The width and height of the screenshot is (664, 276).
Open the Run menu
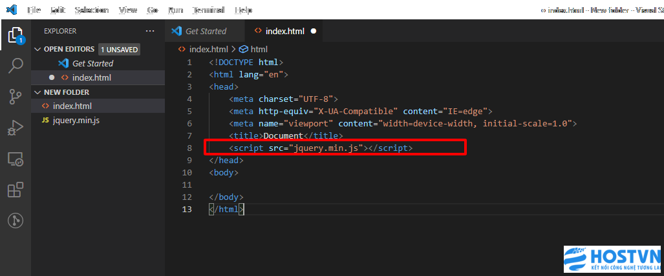[175, 10]
